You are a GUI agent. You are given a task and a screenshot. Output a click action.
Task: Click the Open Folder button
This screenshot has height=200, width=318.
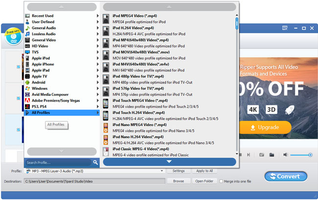tap(204, 181)
